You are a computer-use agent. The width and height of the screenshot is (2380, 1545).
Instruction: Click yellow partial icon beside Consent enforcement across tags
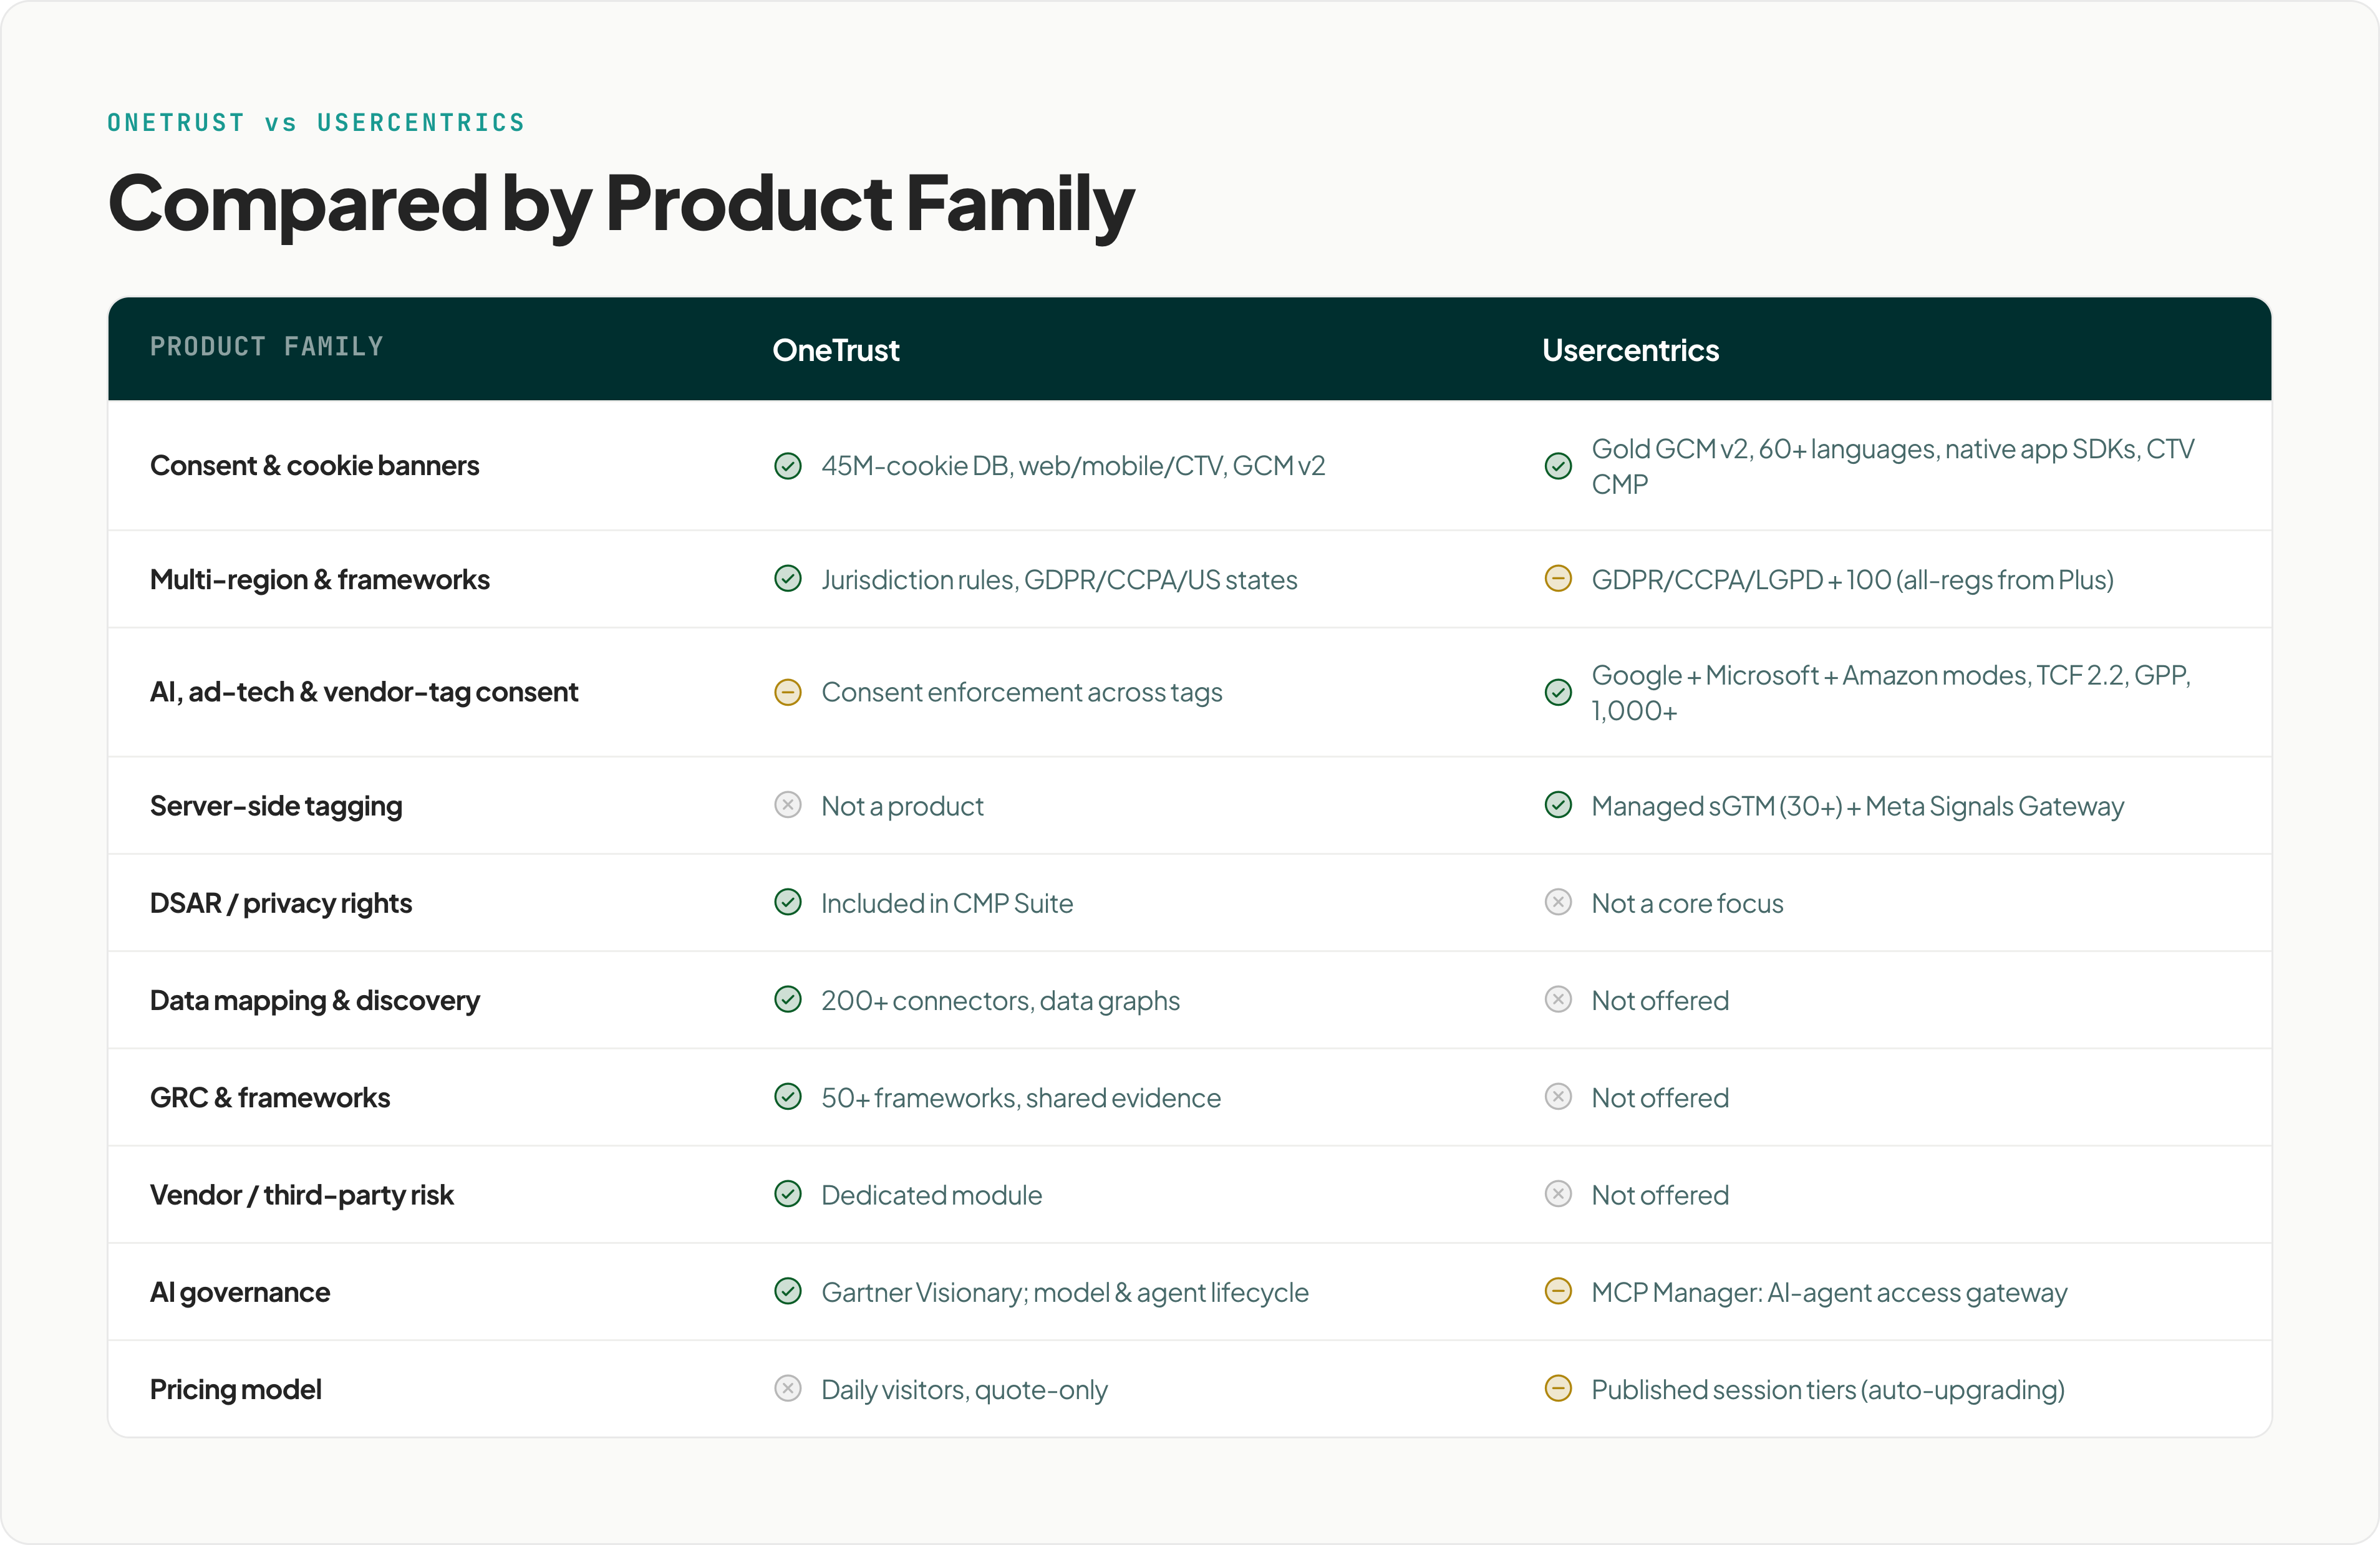788,691
